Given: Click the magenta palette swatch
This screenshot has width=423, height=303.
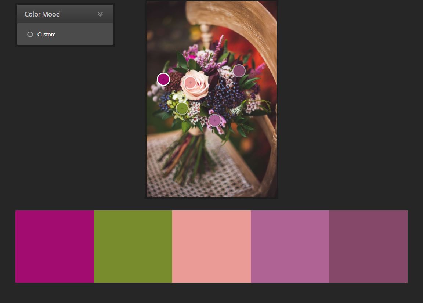Looking at the screenshot, I should [x=55, y=246].
